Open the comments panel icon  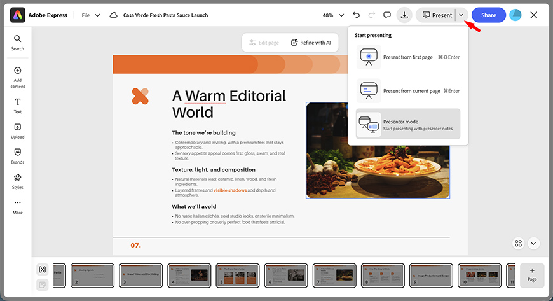pos(387,15)
